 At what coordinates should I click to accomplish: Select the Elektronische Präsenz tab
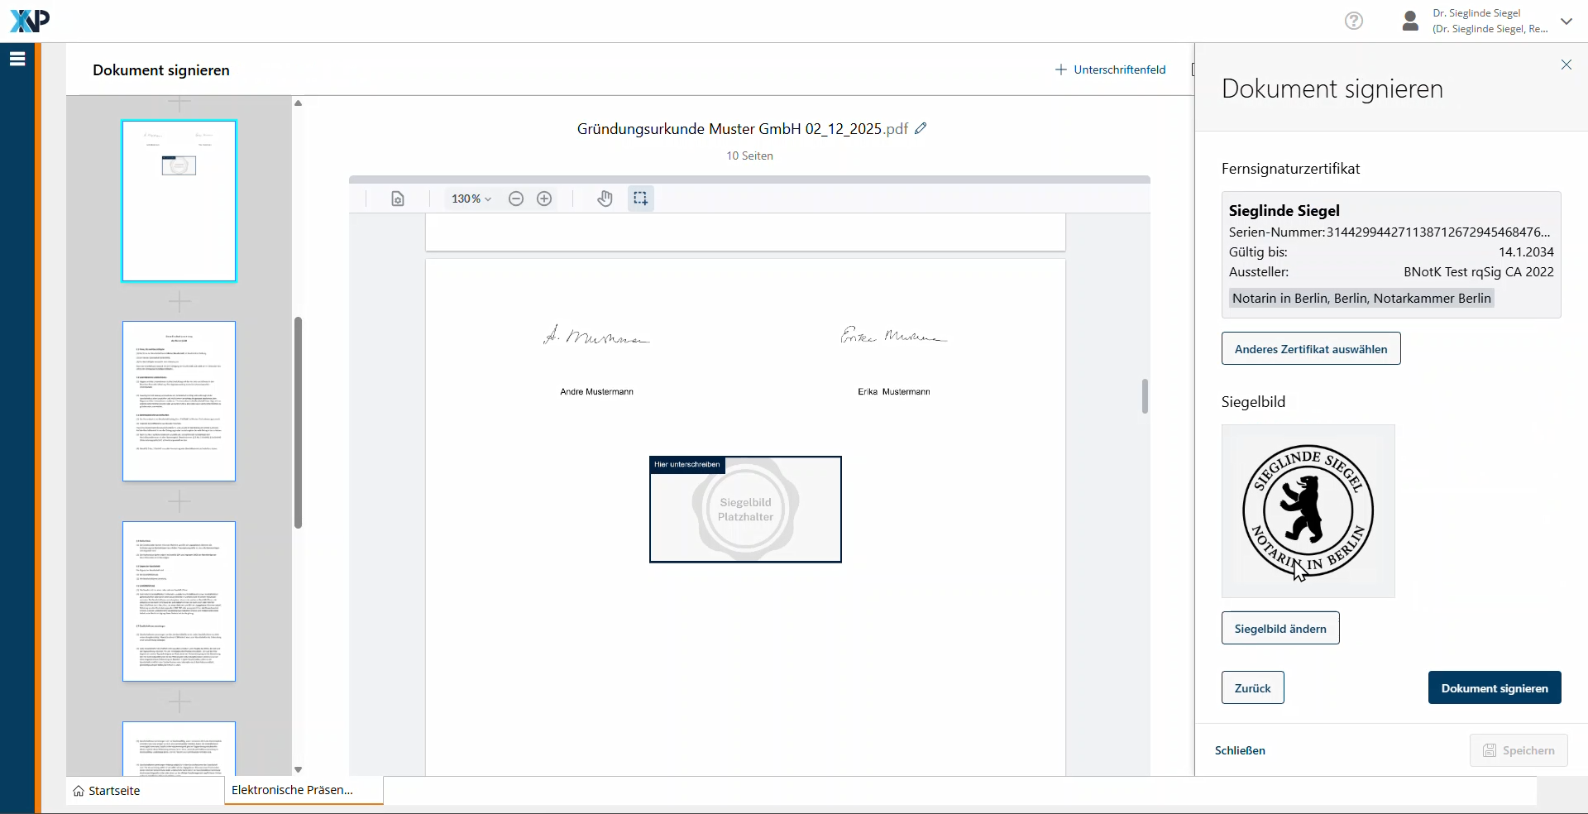tap(293, 790)
